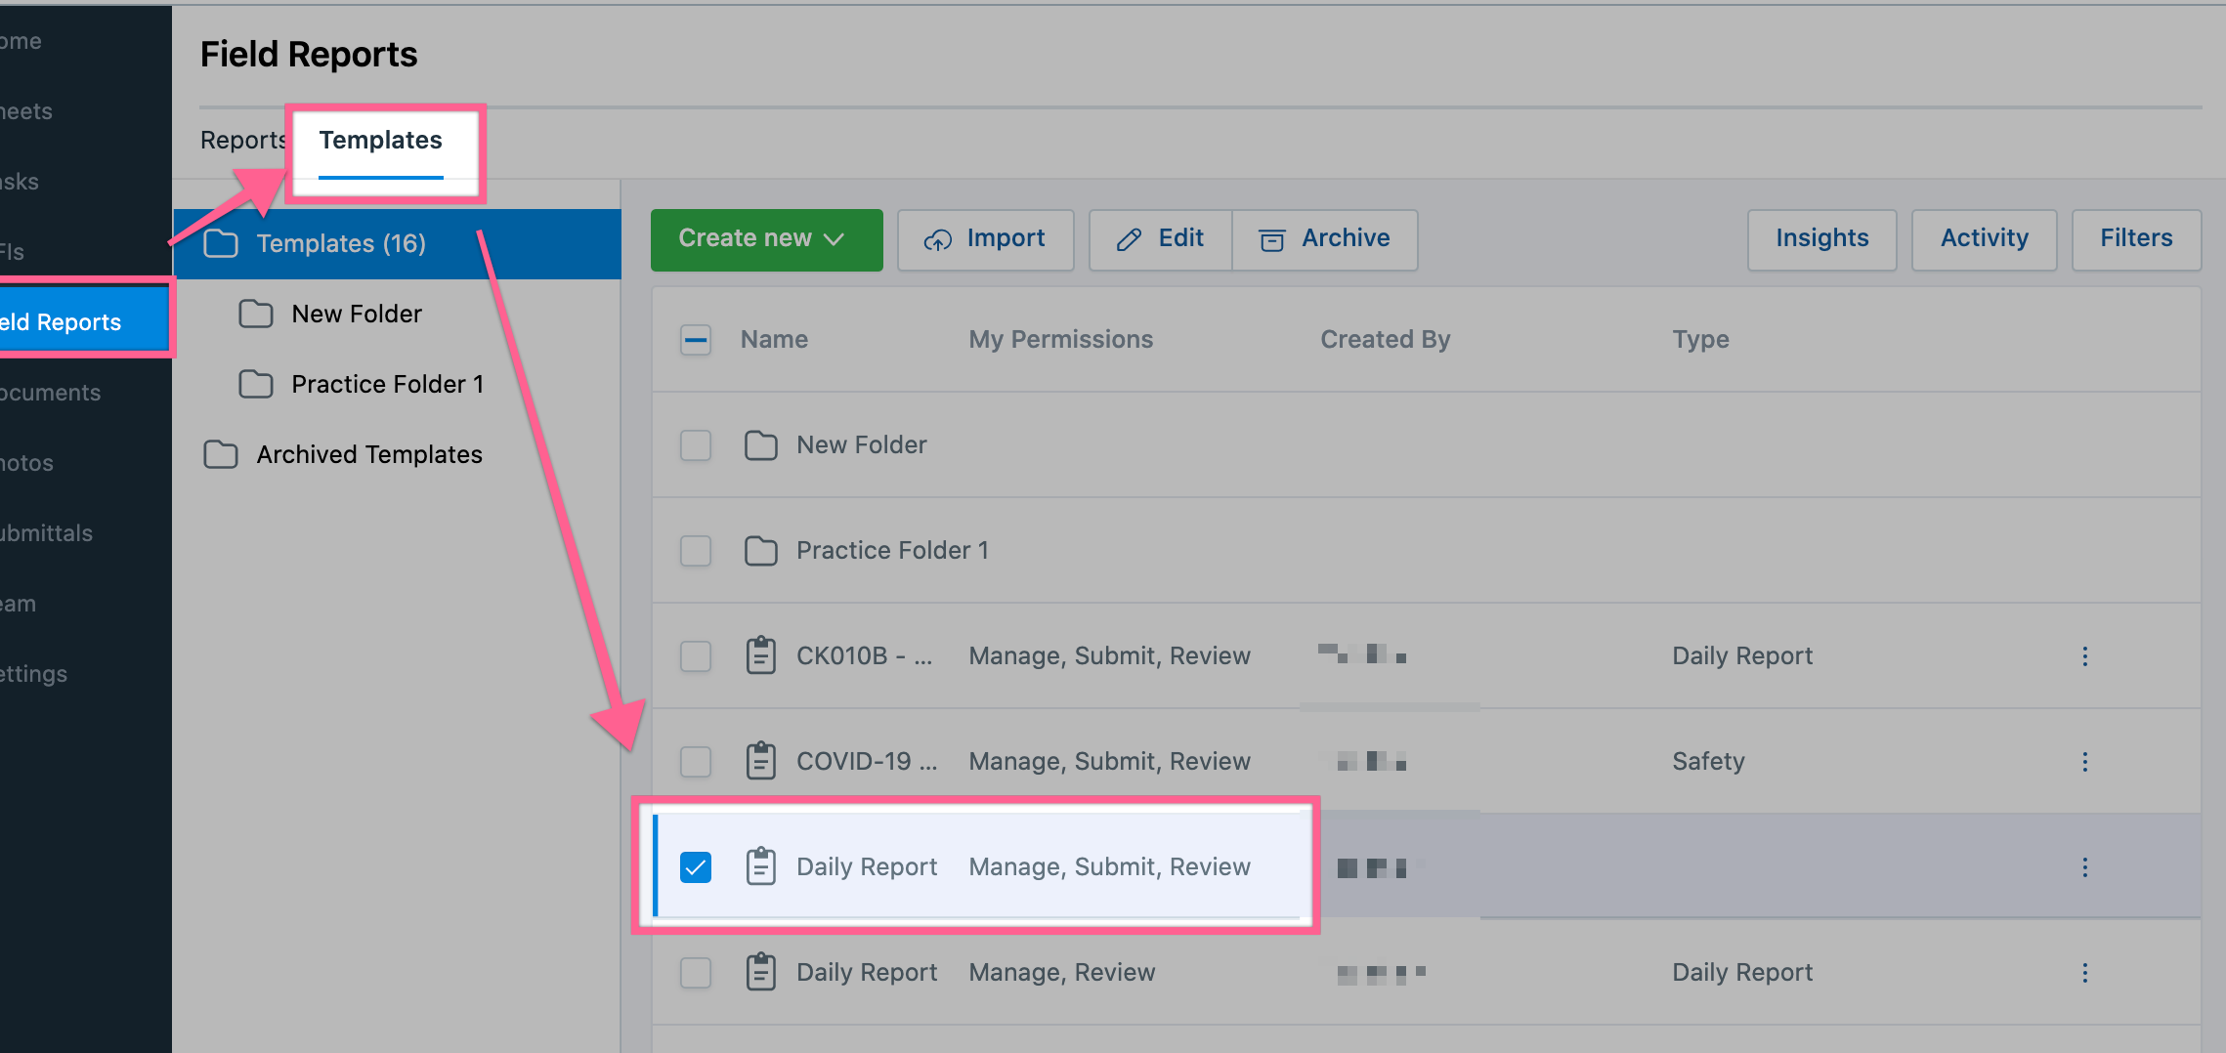2226x1053 pixels.
Task: Open Documents in the left navigation
Action: coord(51,393)
